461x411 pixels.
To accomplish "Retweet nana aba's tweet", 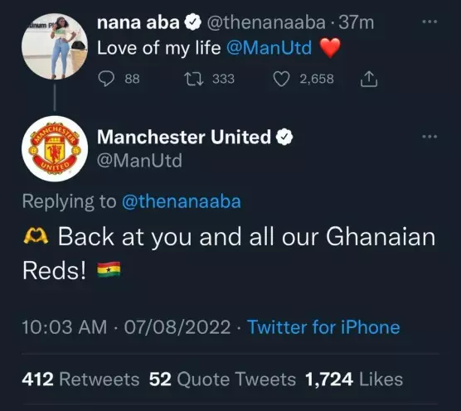I will (193, 79).
